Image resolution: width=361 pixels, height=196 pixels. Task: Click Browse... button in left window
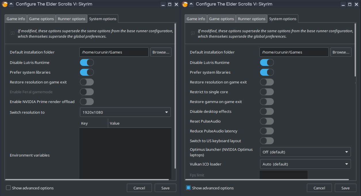(161, 52)
